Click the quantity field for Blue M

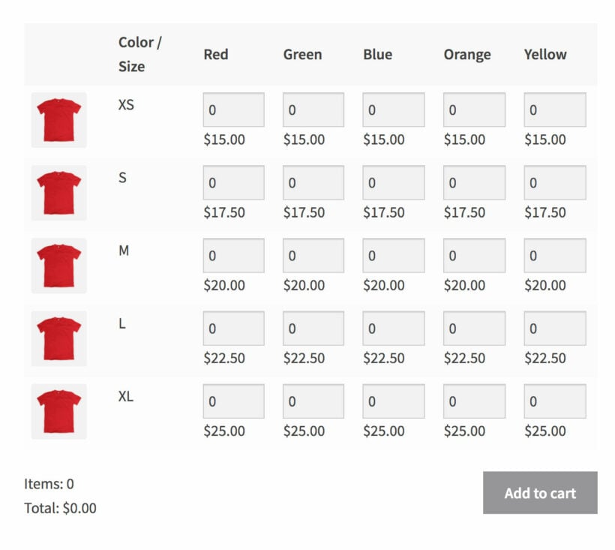pyautogui.click(x=393, y=254)
